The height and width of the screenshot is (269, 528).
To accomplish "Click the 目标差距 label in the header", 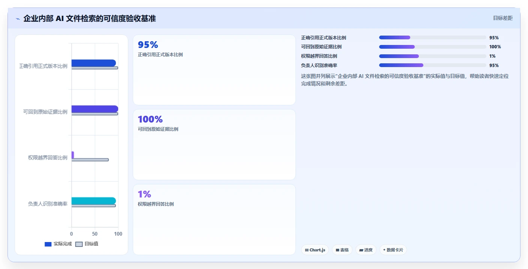I will 502,18.
